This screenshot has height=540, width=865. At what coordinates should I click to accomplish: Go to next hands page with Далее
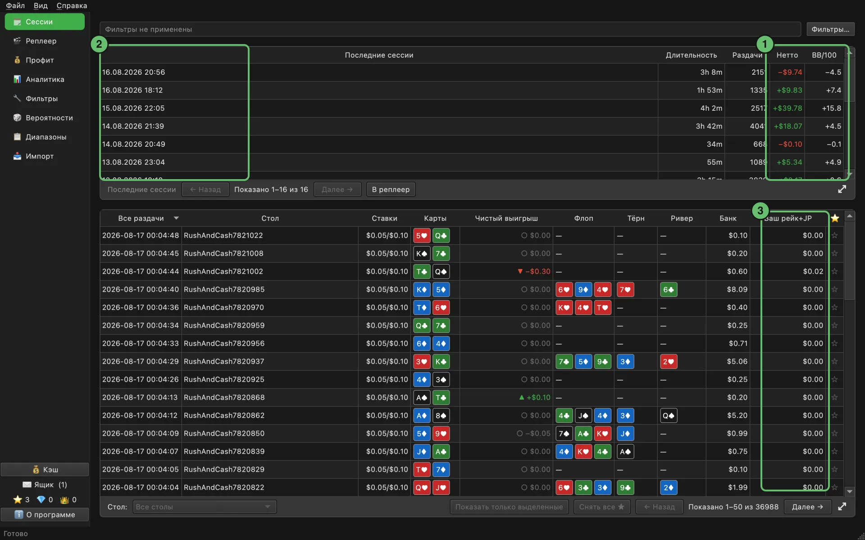807,507
